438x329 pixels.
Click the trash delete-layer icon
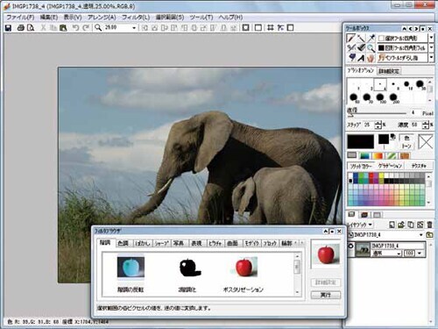coord(429,225)
